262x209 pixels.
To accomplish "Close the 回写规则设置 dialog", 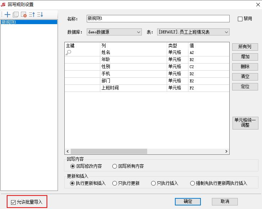I will click(258, 5).
